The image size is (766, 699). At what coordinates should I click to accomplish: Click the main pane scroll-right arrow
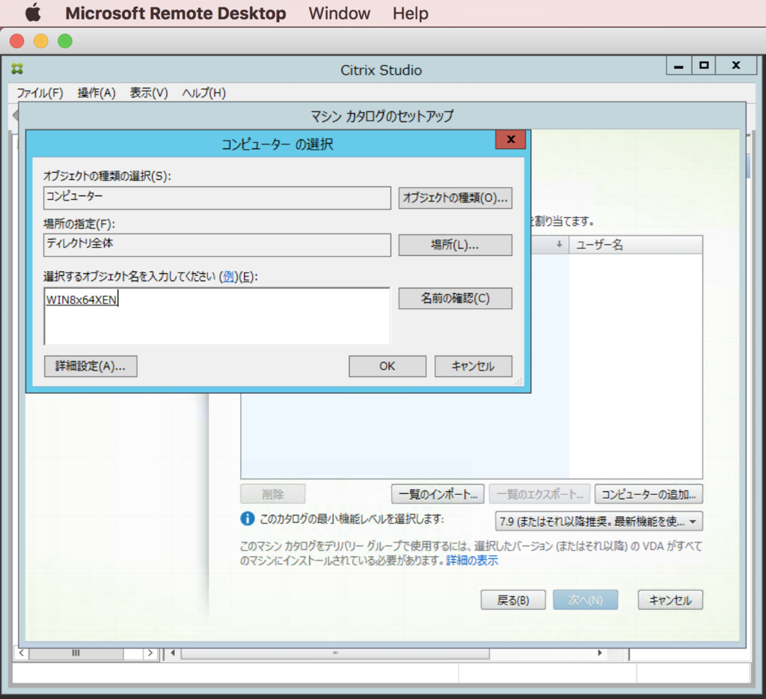pos(600,653)
